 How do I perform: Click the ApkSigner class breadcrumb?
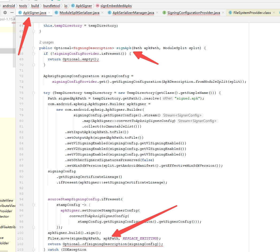(81, 6)
